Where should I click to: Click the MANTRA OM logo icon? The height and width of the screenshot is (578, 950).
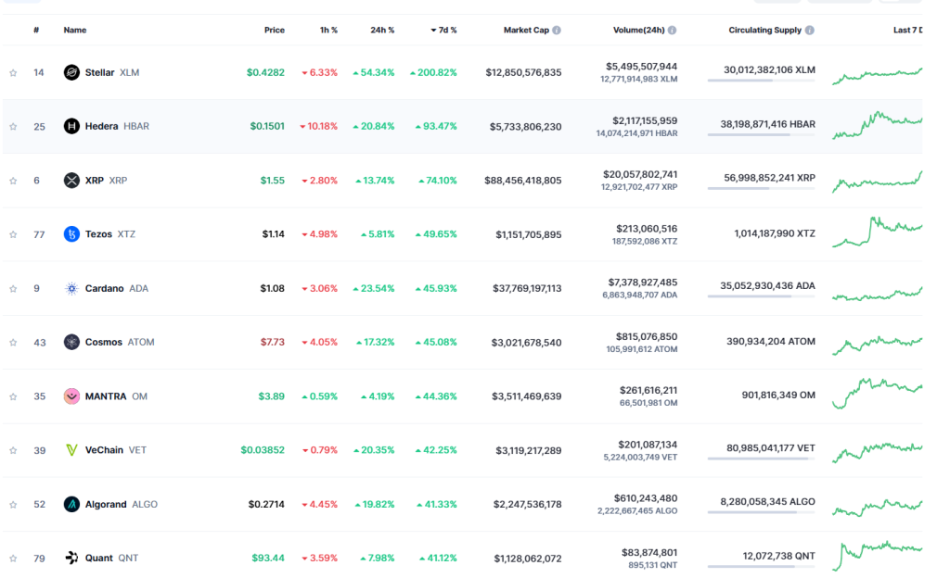pos(71,396)
